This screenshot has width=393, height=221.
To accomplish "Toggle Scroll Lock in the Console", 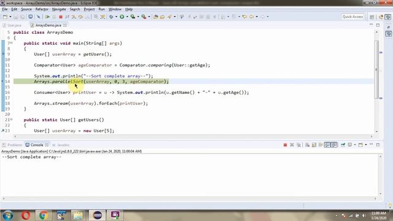I will (x=314, y=145).
